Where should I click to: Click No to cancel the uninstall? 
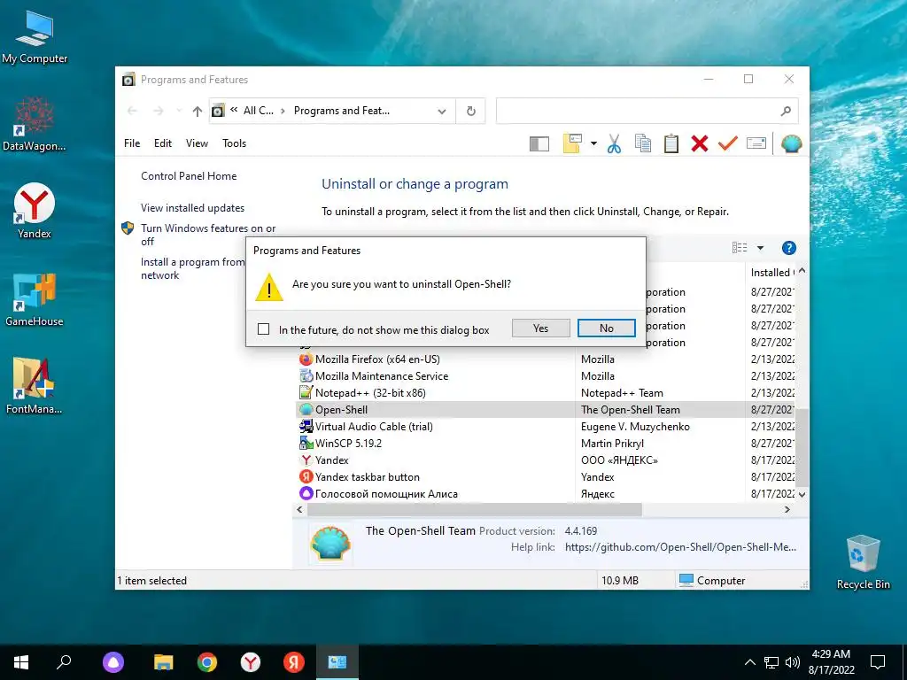606,328
